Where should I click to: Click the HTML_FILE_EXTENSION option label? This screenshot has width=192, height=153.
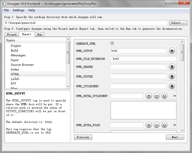tap(90, 59)
